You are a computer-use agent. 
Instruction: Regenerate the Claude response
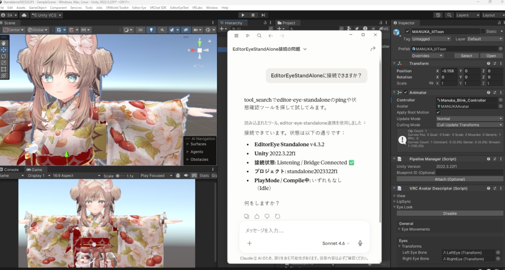tap(278, 217)
